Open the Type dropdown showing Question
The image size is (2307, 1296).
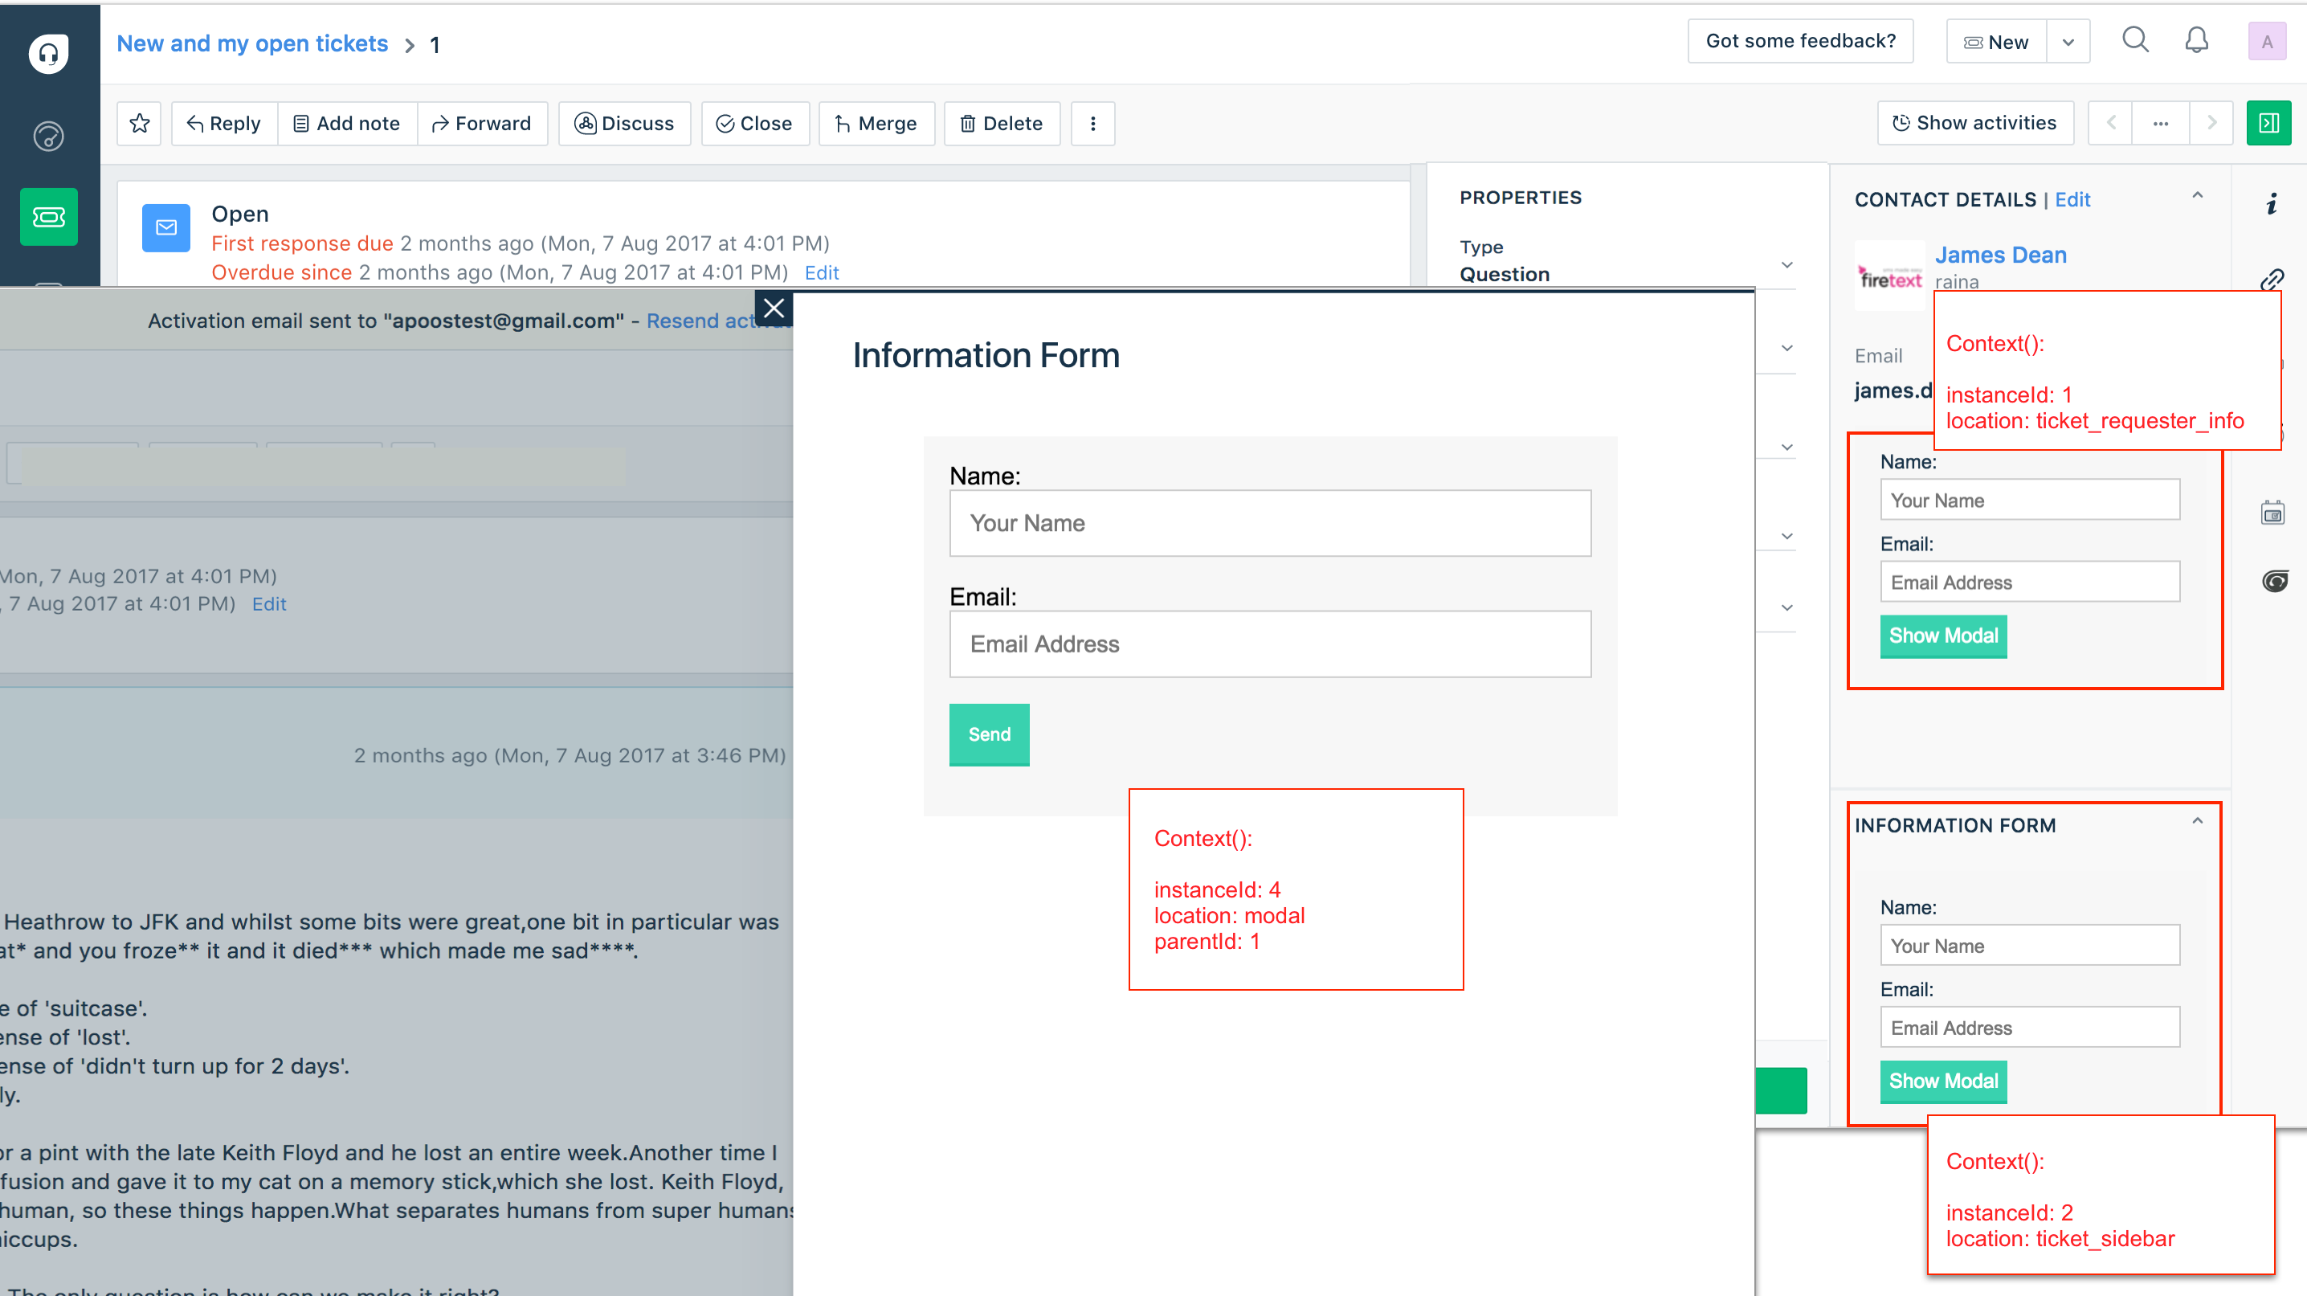pos(1786,264)
